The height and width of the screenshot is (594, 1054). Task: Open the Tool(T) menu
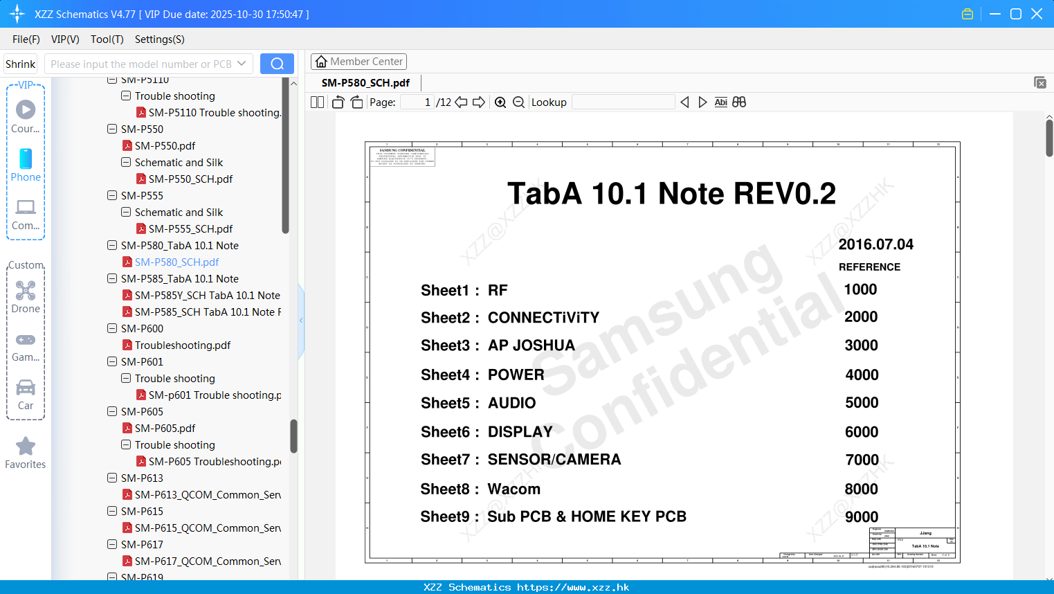pyautogui.click(x=107, y=39)
